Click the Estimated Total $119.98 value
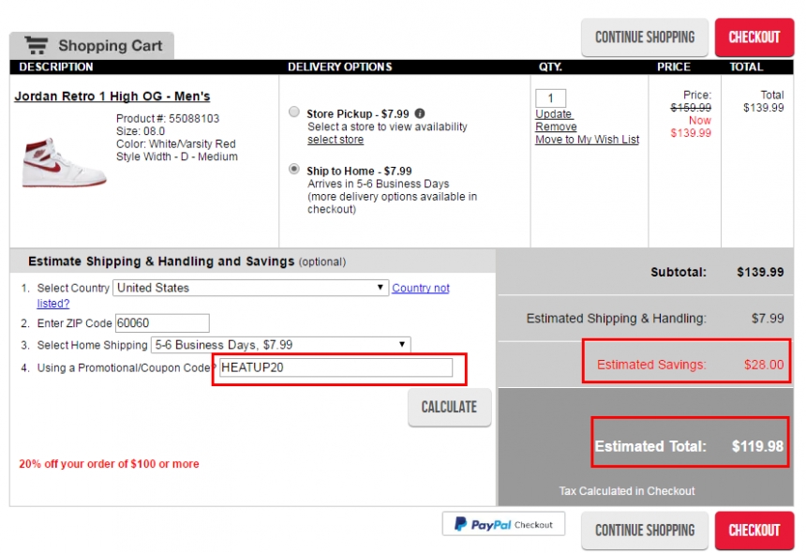The height and width of the screenshot is (553, 806). pyautogui.click(x=757, y=446)
